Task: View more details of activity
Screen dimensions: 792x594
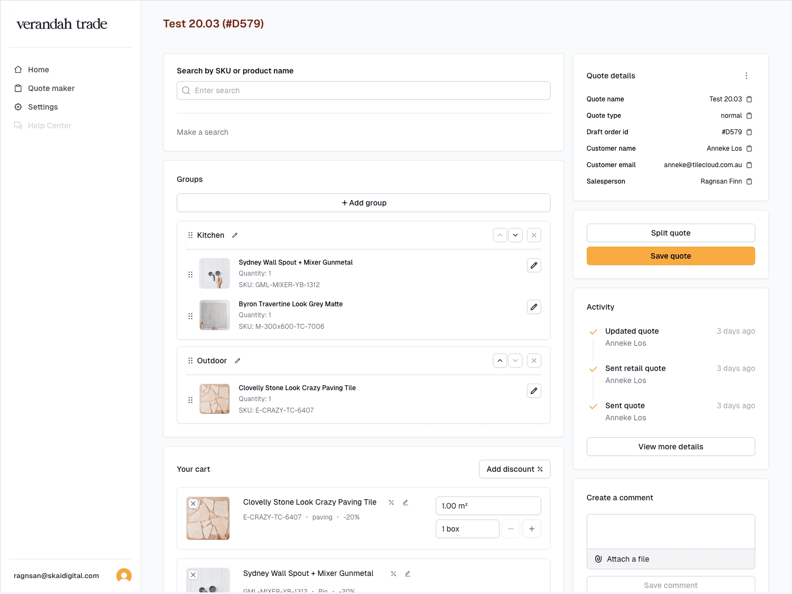Action: pyautogui.click(x=671, y=447)
